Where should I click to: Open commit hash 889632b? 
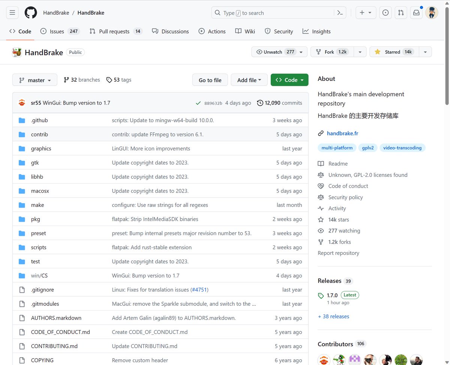tap(213, 103)
